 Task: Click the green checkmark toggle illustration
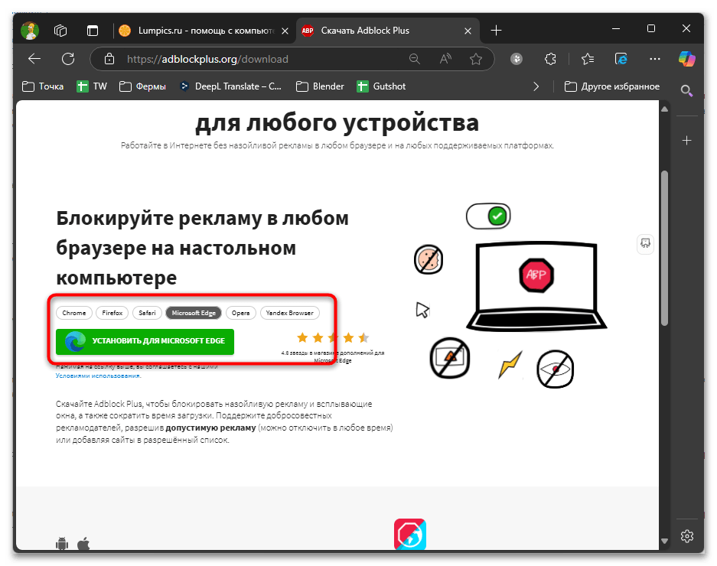(488, 216)
